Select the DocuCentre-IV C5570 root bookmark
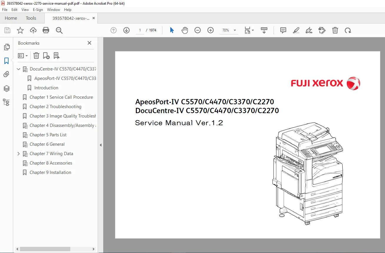 tap(63, 69)
